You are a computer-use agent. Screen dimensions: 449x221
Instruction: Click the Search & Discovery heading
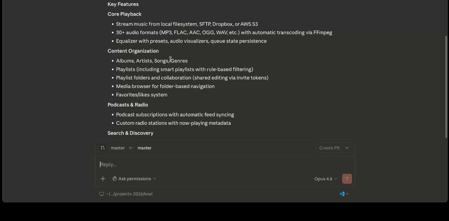(x=130, y=133)
